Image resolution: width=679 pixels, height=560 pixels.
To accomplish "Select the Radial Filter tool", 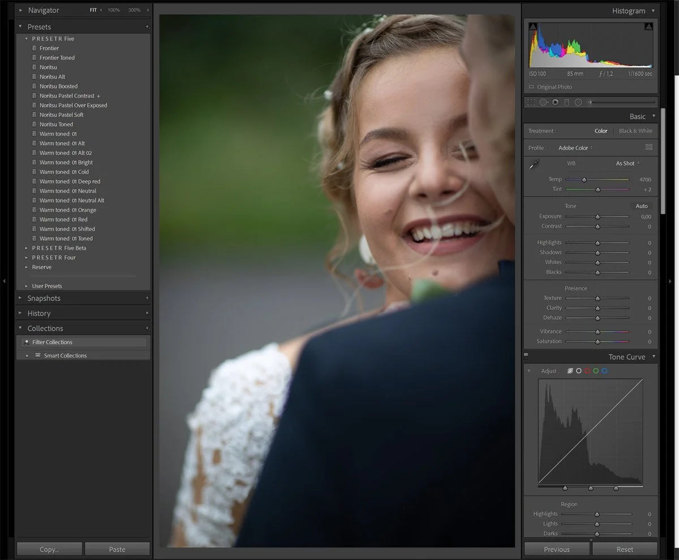I will point(578,102).
